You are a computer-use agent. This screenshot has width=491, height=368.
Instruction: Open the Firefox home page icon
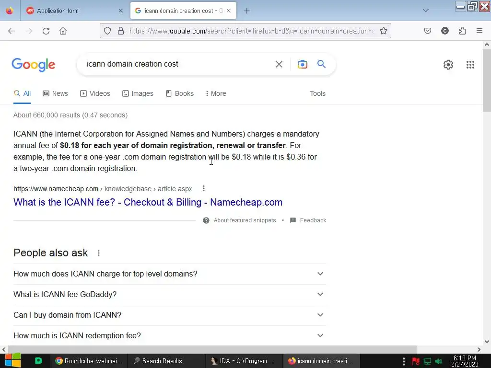[x=63, y=31]
